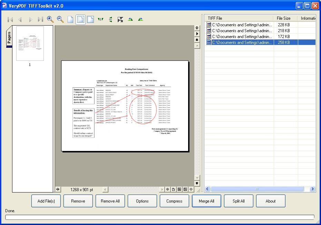
Task: Click the magnifier zoom out icon
Action: coord(60,19)
